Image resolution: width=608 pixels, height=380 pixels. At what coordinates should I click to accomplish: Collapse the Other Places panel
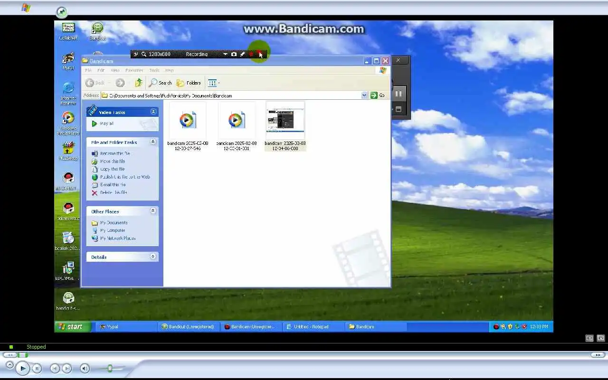coord(153,211)
